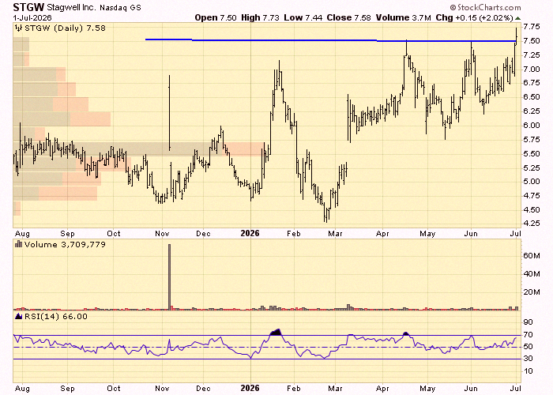
Task: Click the 7.75 price axis label
Action: click(x=532, y=27)
